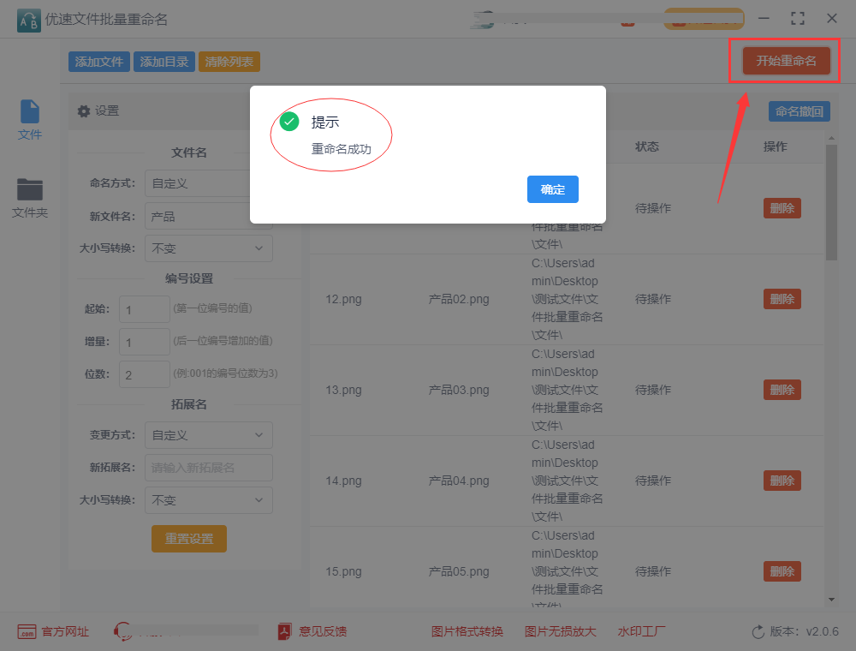
Task: Click the user avatar in title bar
Action: tap(483, 20)
